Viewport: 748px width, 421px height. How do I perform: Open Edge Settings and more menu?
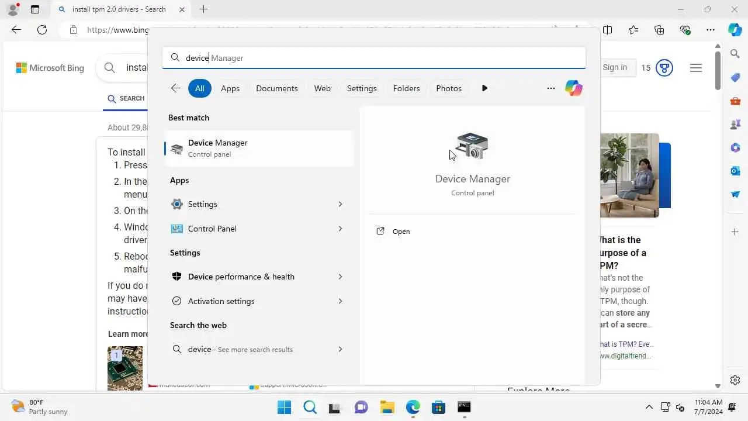coord(711,30)
